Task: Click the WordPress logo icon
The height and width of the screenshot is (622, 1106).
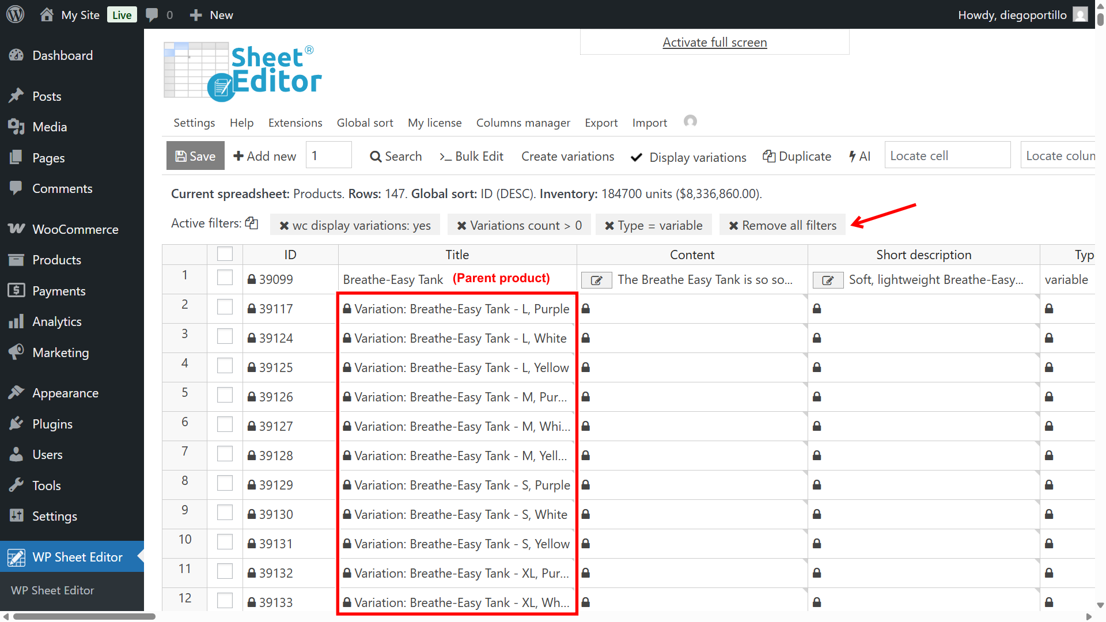Action: click(16, 14)
